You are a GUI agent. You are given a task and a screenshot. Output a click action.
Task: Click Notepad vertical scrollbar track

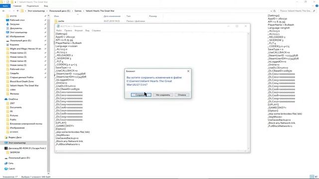pyautogui.click(x=248, y=91)
